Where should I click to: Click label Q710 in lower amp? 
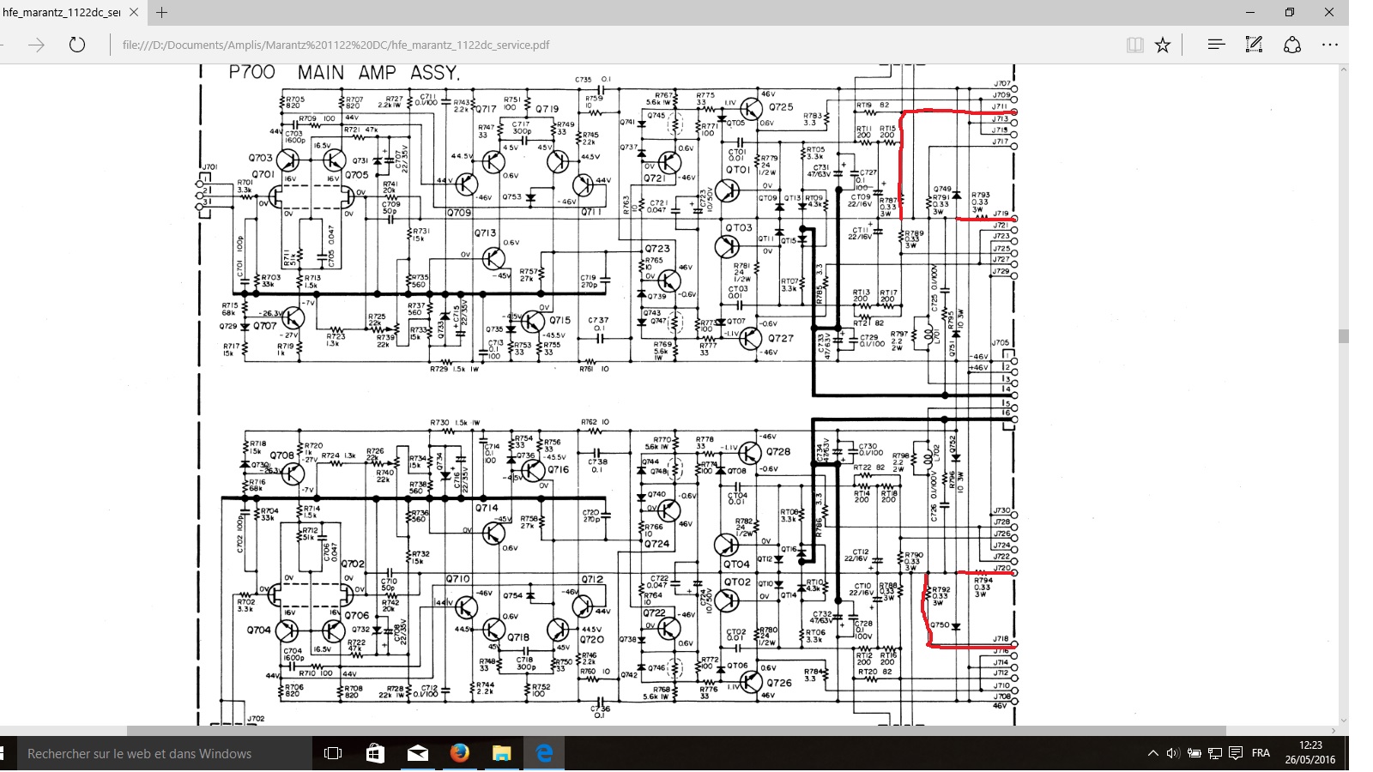(458, 579)
